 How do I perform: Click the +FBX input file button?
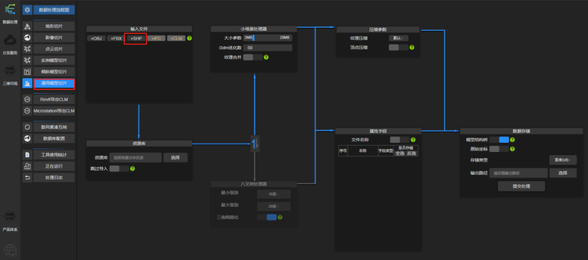(117, 38)
